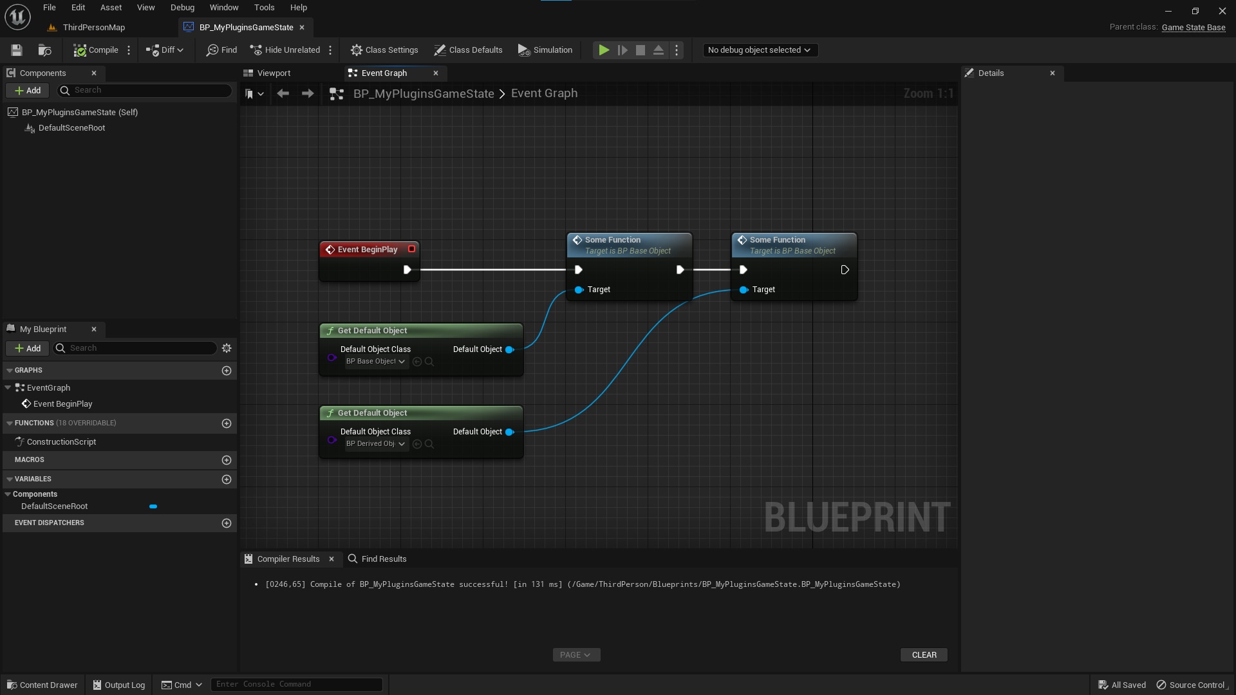
Task: Open the My Blueprint settings gear
Action: point(226,348)
